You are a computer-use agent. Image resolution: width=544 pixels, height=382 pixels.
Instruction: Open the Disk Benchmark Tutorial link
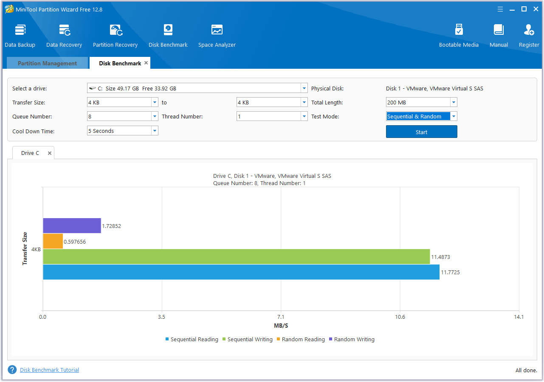49,370
